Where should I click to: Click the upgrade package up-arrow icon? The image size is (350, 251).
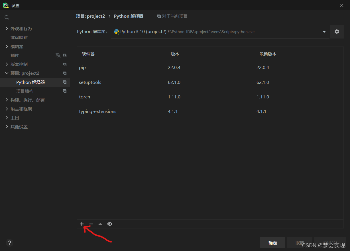(100, 224)
